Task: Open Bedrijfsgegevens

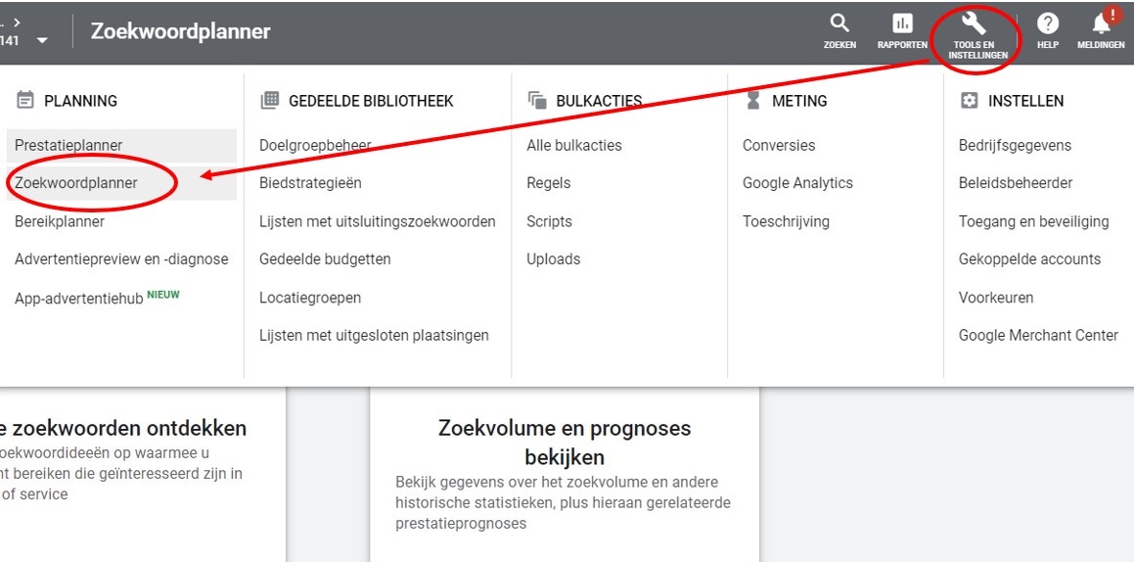Action: coord(1016,145)
